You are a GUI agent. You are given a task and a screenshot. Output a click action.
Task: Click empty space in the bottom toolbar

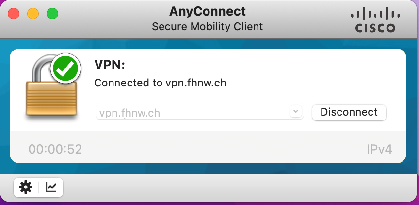point(242,188)
